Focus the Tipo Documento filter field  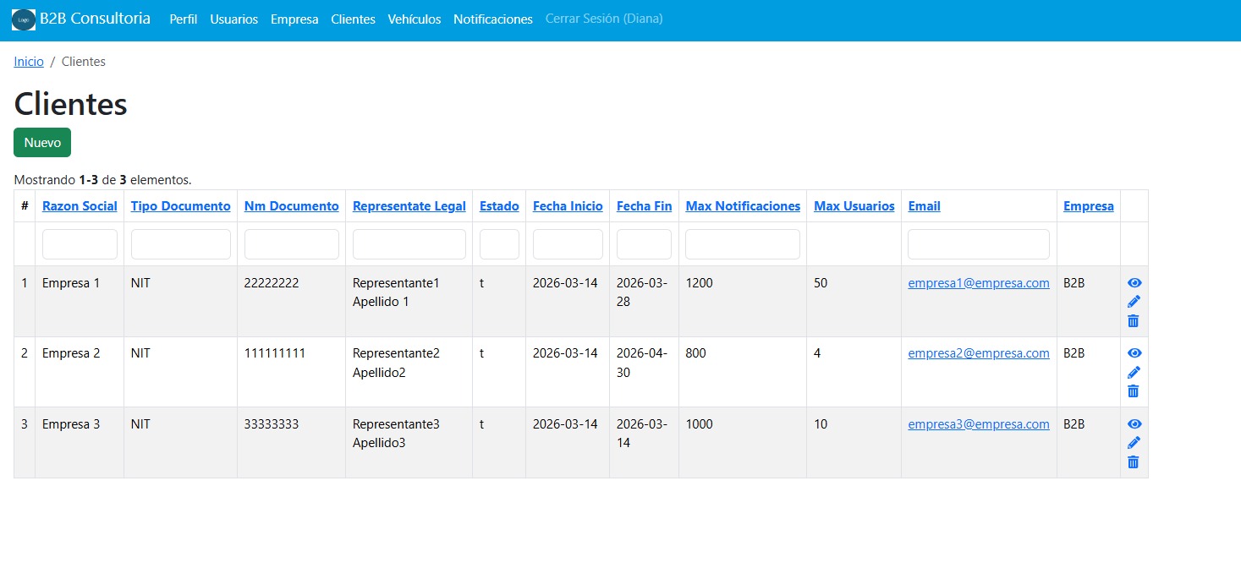point(181,244)
